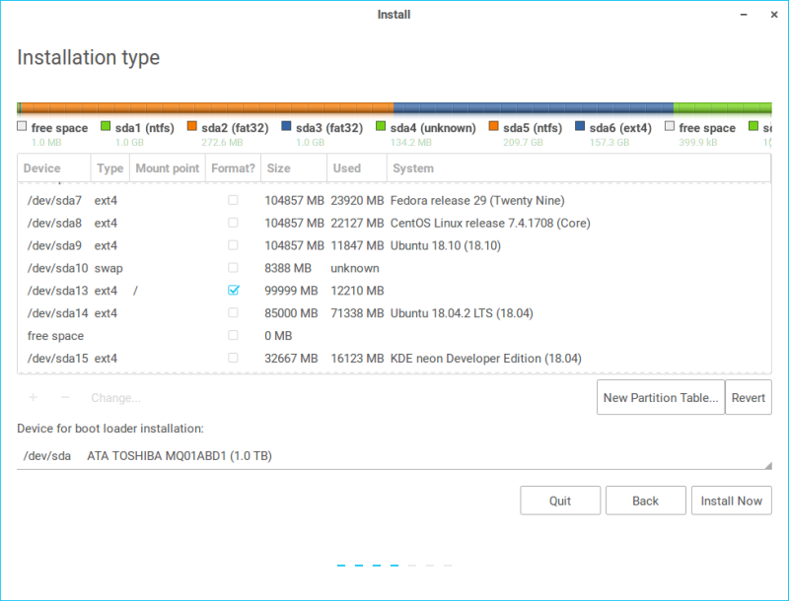Check Format for the KDE neon partition sda15
The image size is (789, 601).
coord(233,358)
